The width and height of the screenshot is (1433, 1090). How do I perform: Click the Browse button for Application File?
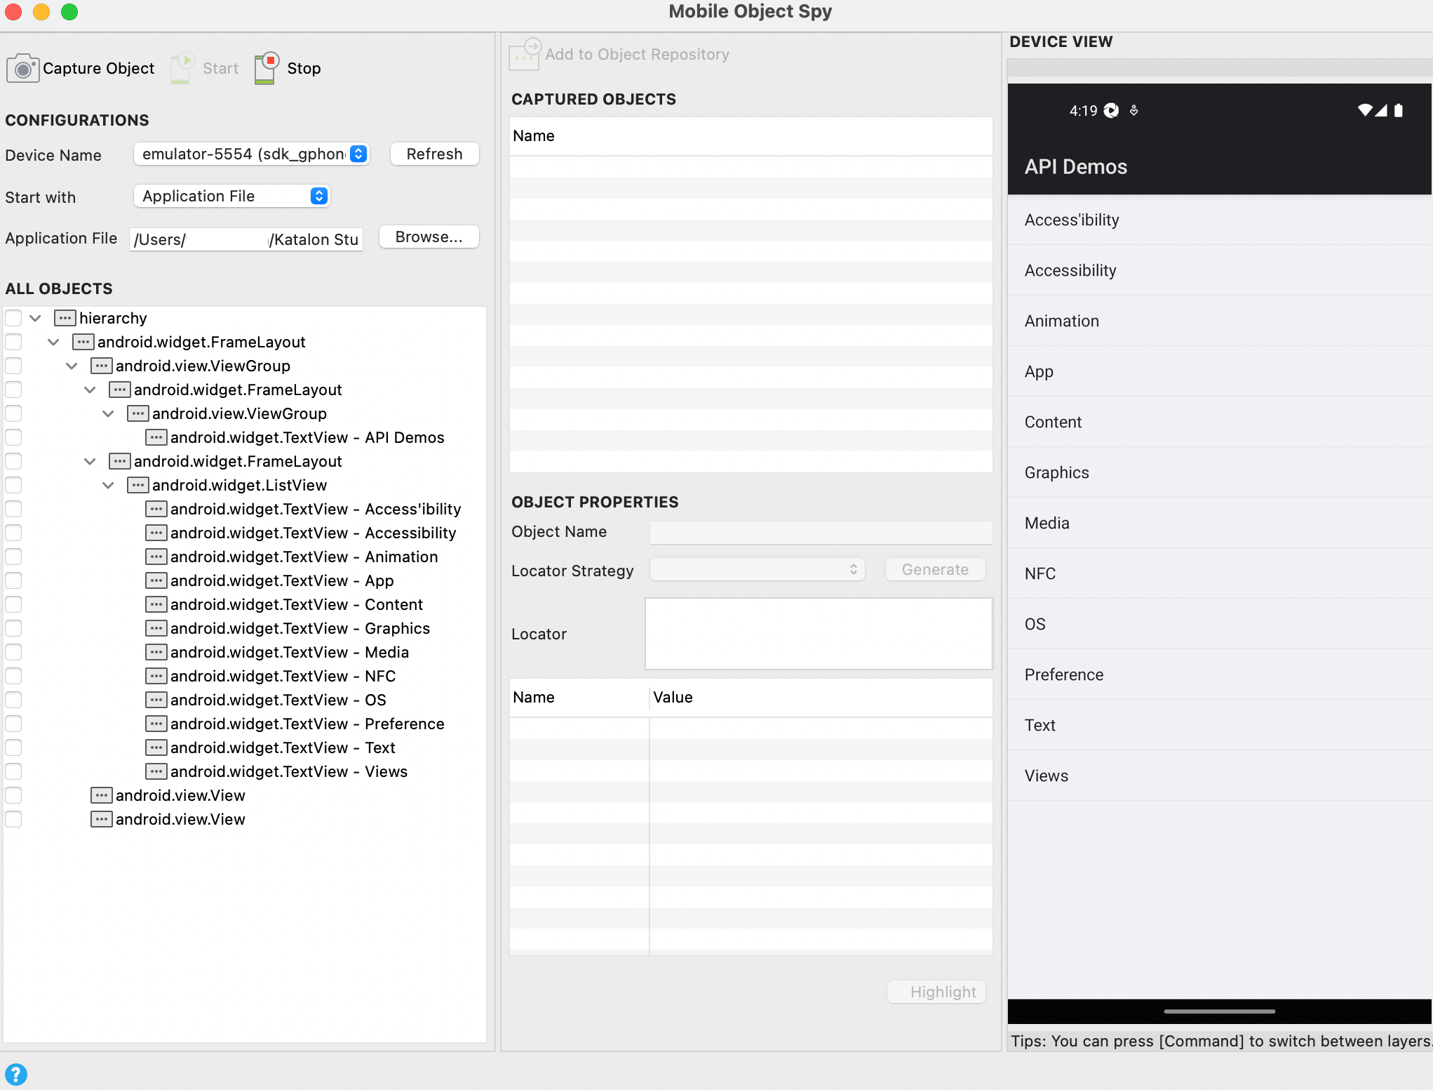click(x=428, y=237)
